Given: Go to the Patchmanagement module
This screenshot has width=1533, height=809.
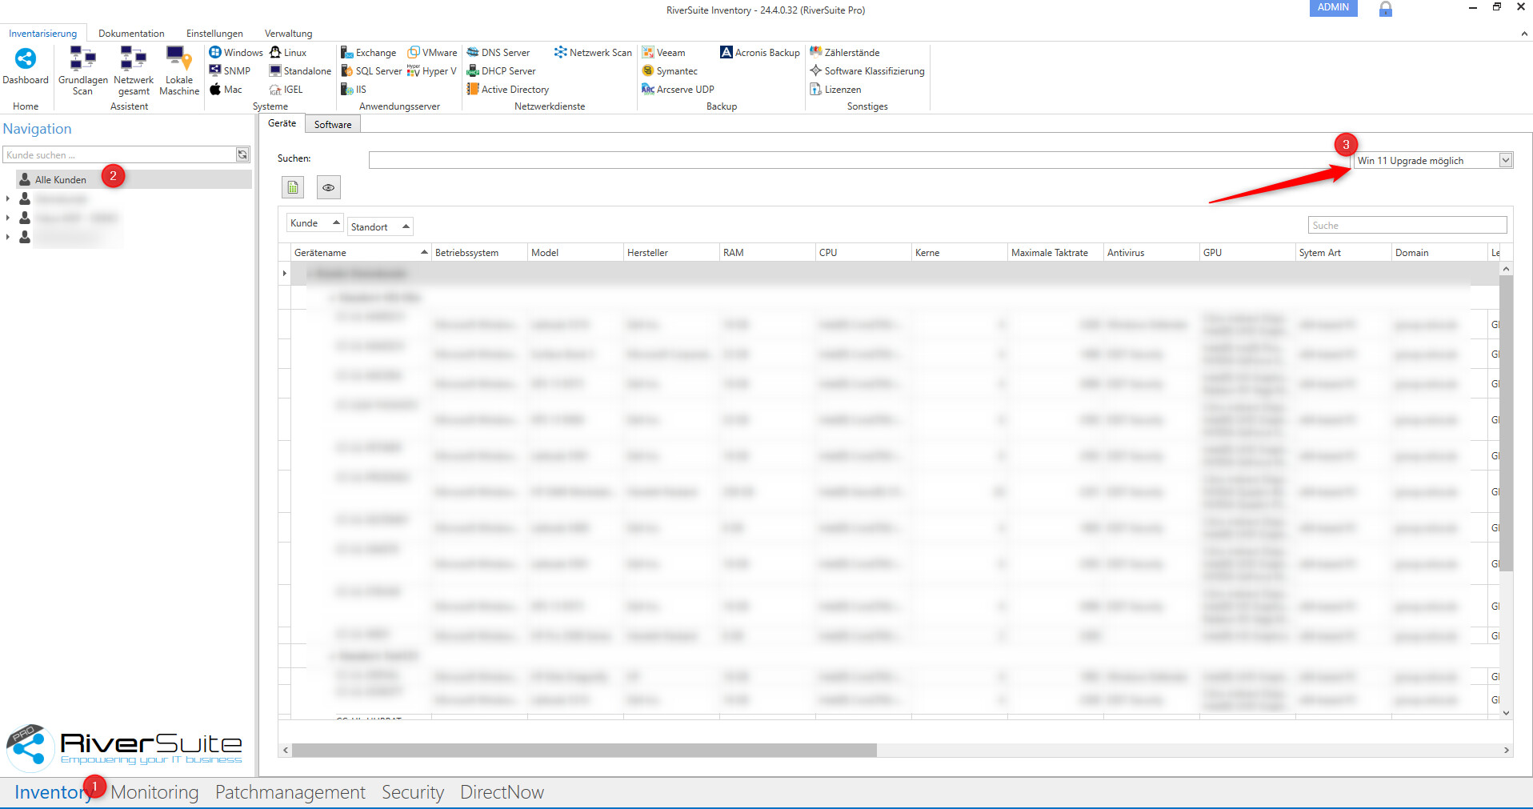Looking at the screenshot, I should pos(290,792).
